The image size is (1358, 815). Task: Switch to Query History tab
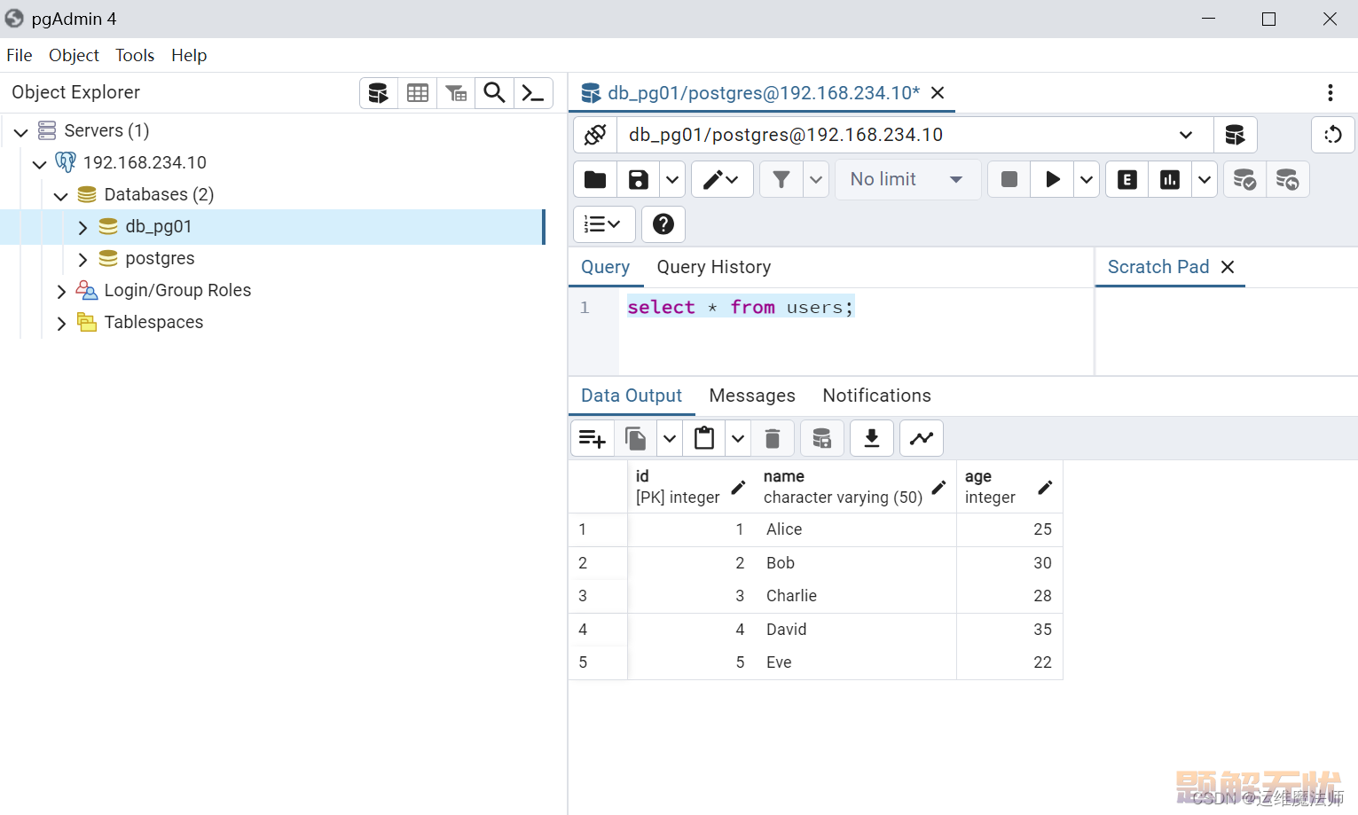click(713, 267)
